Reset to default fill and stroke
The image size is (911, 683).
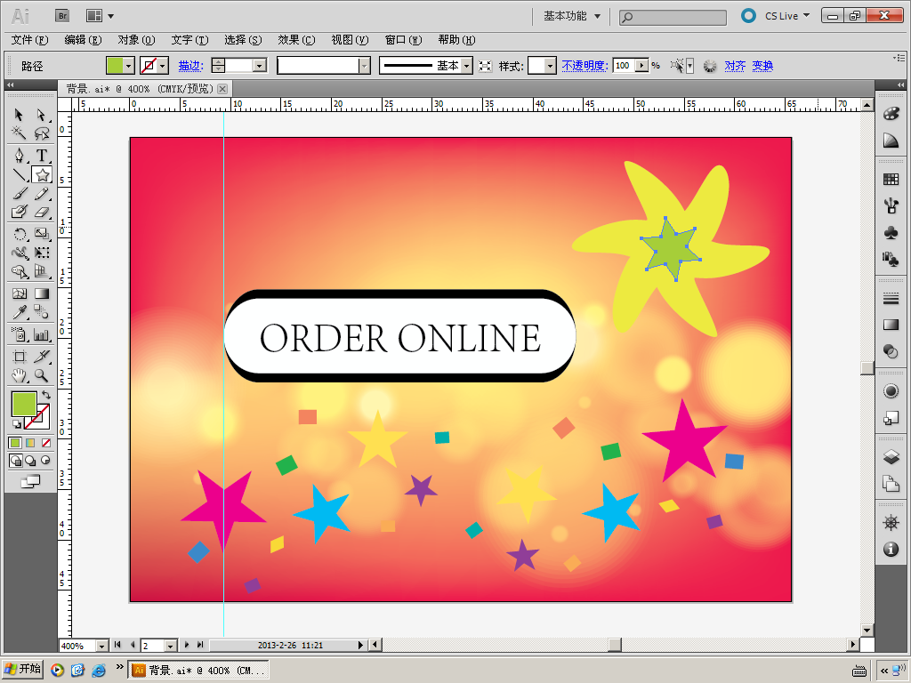(x=16, y=424)
